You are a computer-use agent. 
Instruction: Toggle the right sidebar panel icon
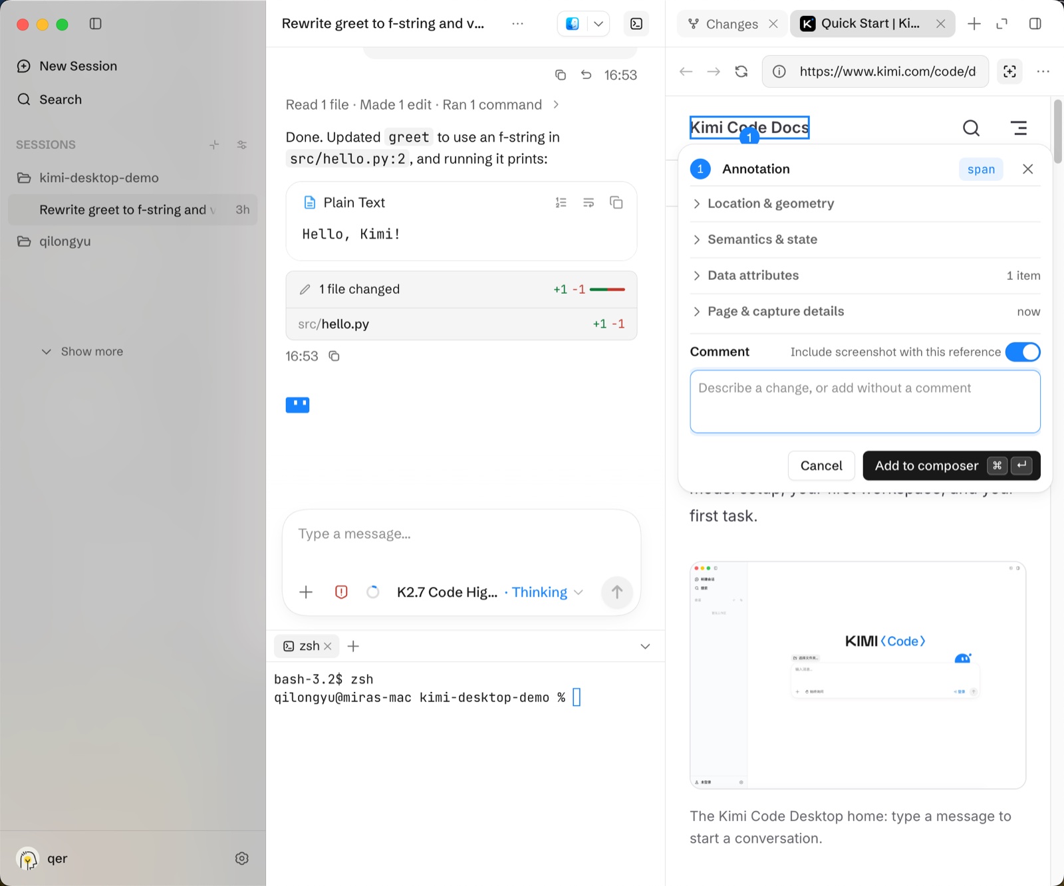tap(1035, 24)
